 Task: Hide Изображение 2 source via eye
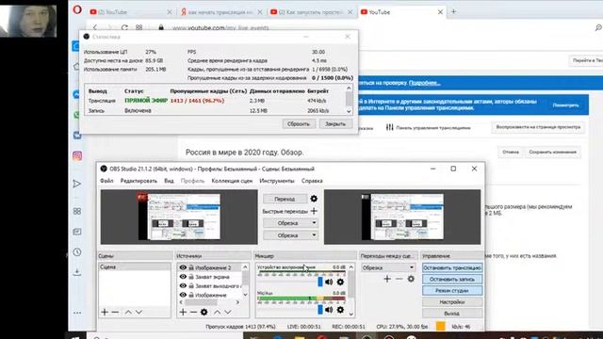(x=183, y=267)
